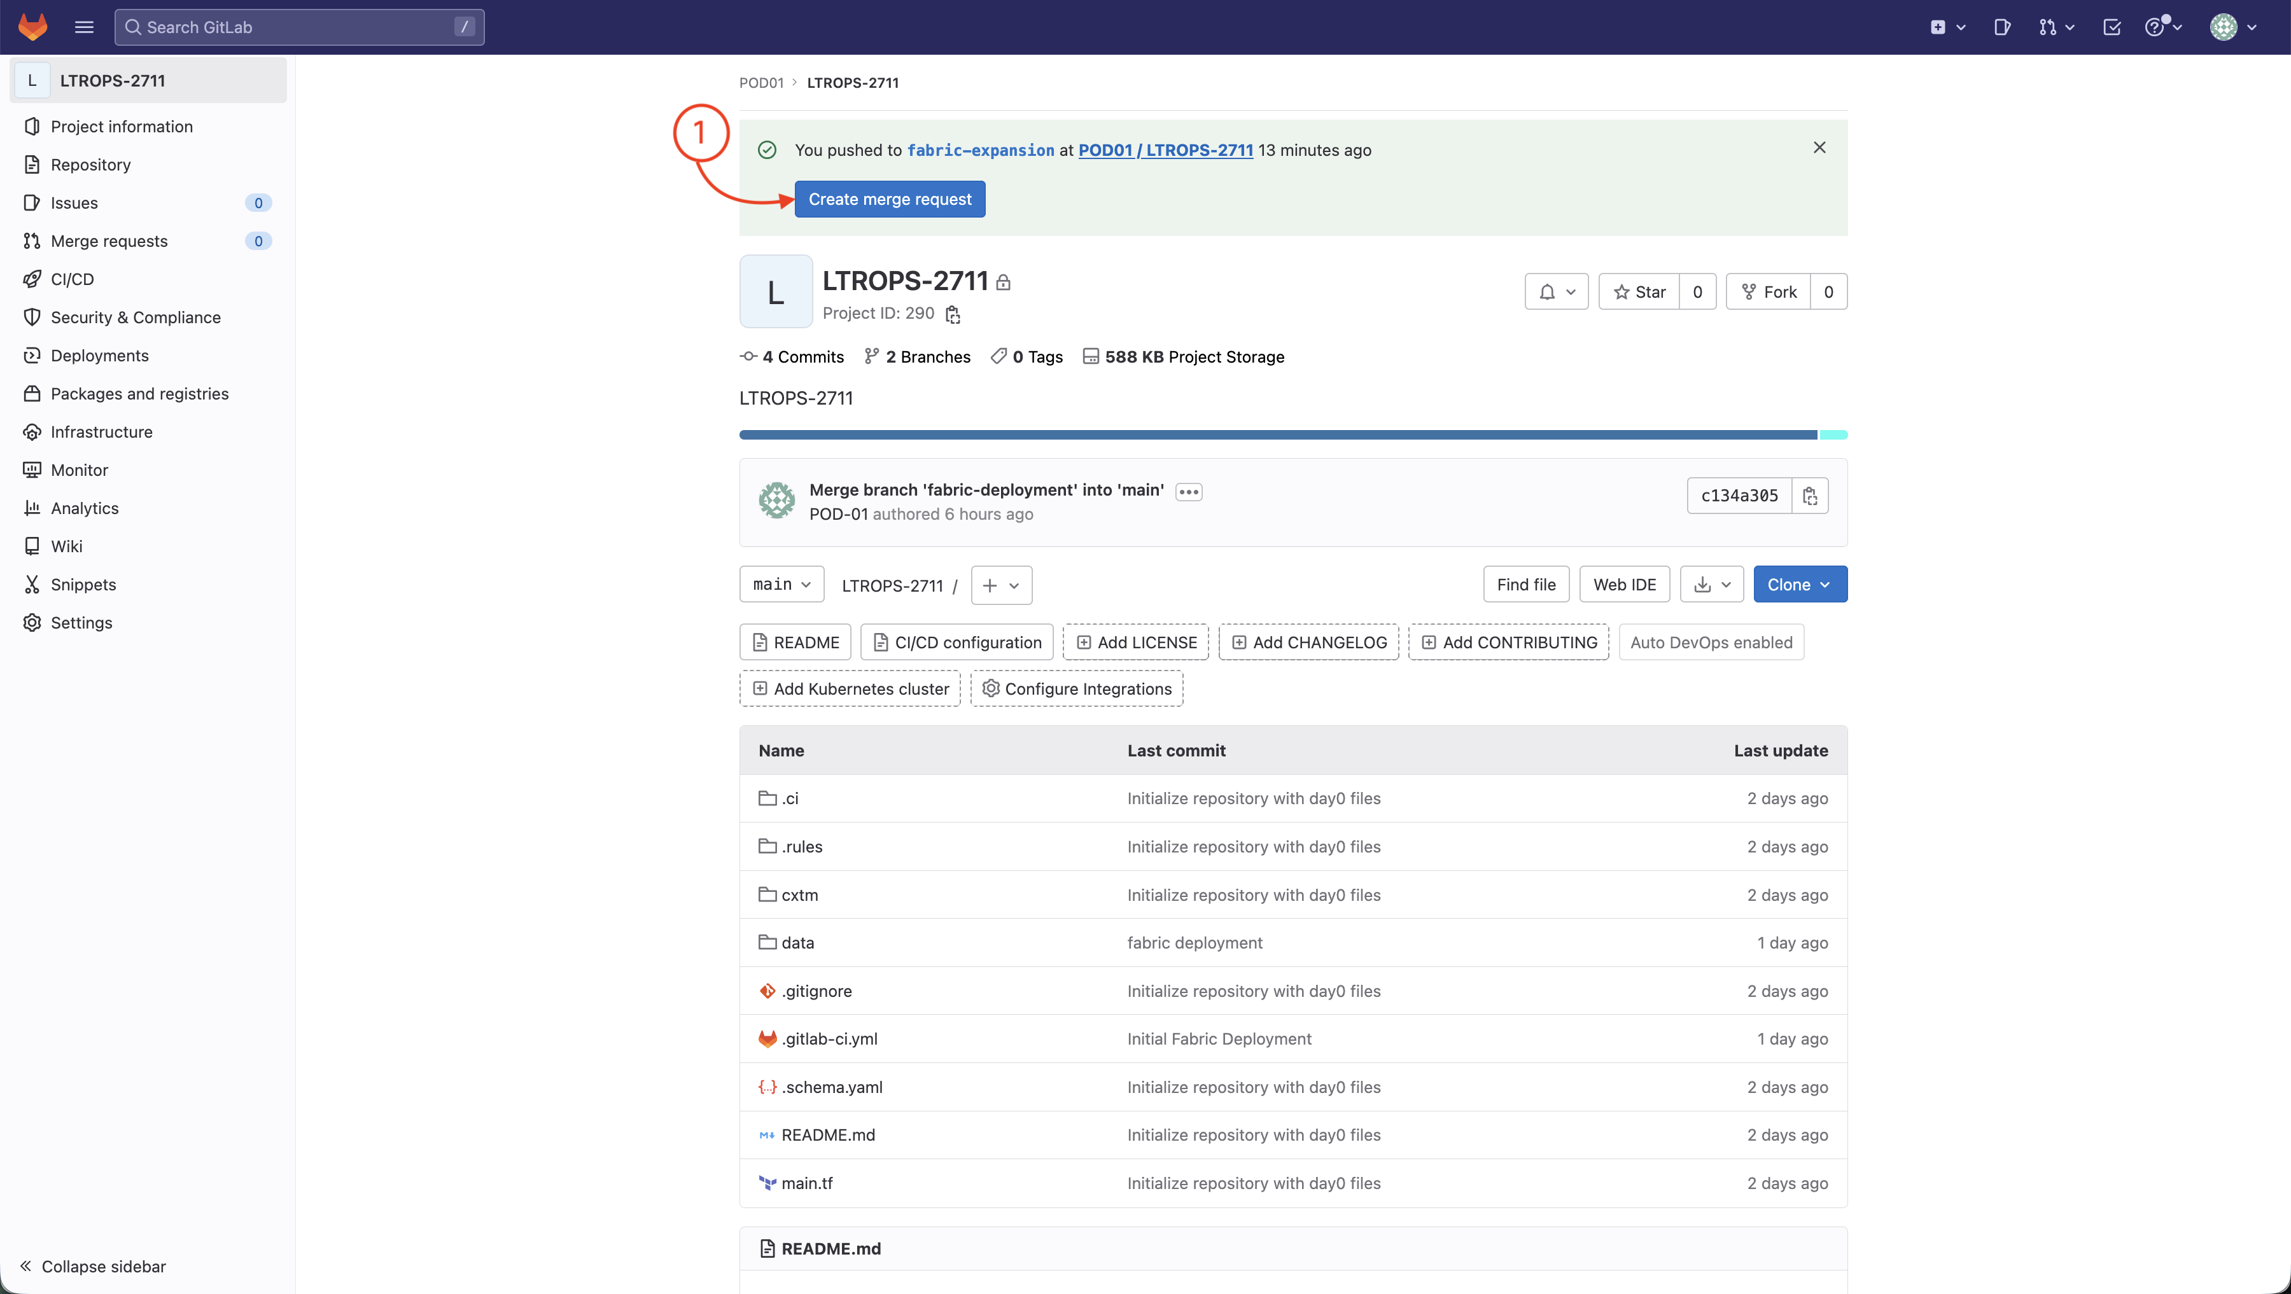Open the fabric-expansion branch link
Image resolution: width=2291 pixels, height=1294 pixels.
[x=980, y=150]
